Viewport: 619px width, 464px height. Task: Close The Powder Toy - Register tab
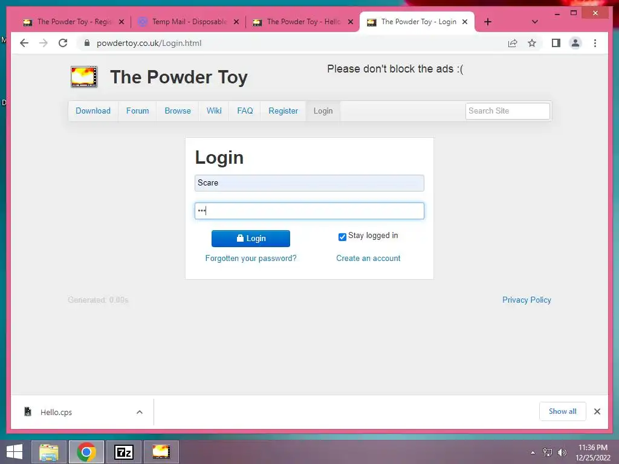[x=122, y=22]
